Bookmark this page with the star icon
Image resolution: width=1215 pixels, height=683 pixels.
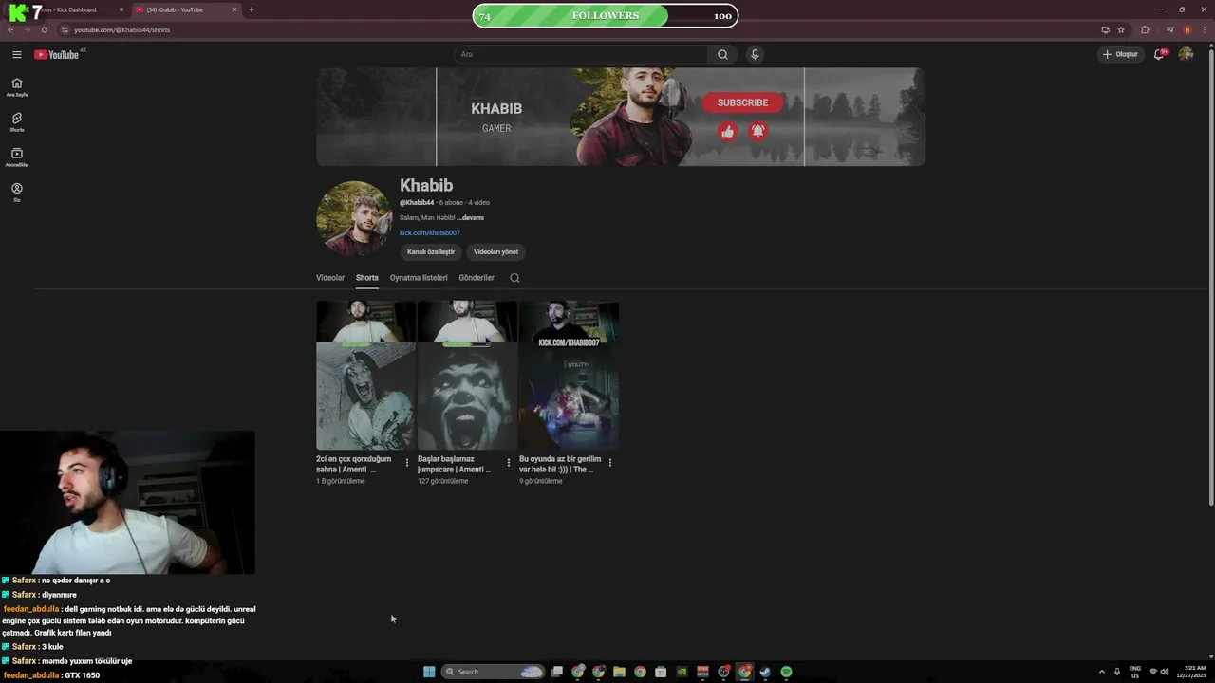[1121, 29]
